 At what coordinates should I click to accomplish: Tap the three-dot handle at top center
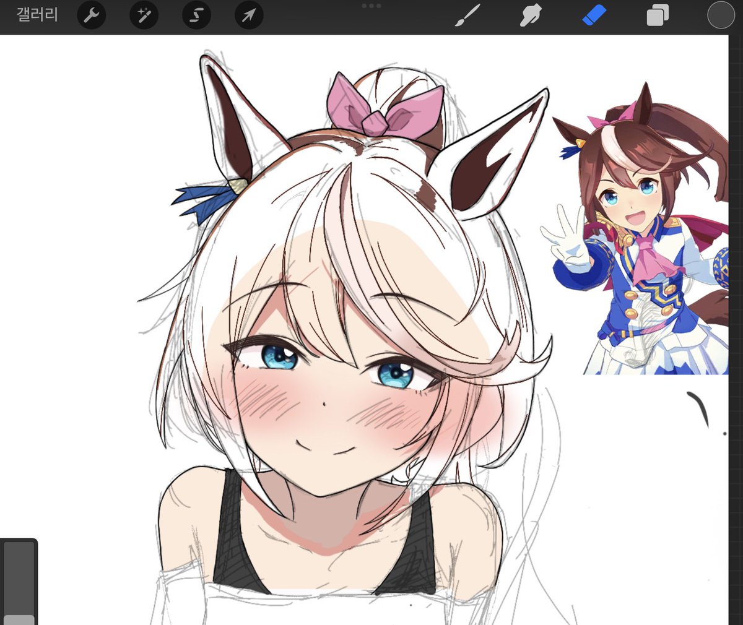click(371, 6)
